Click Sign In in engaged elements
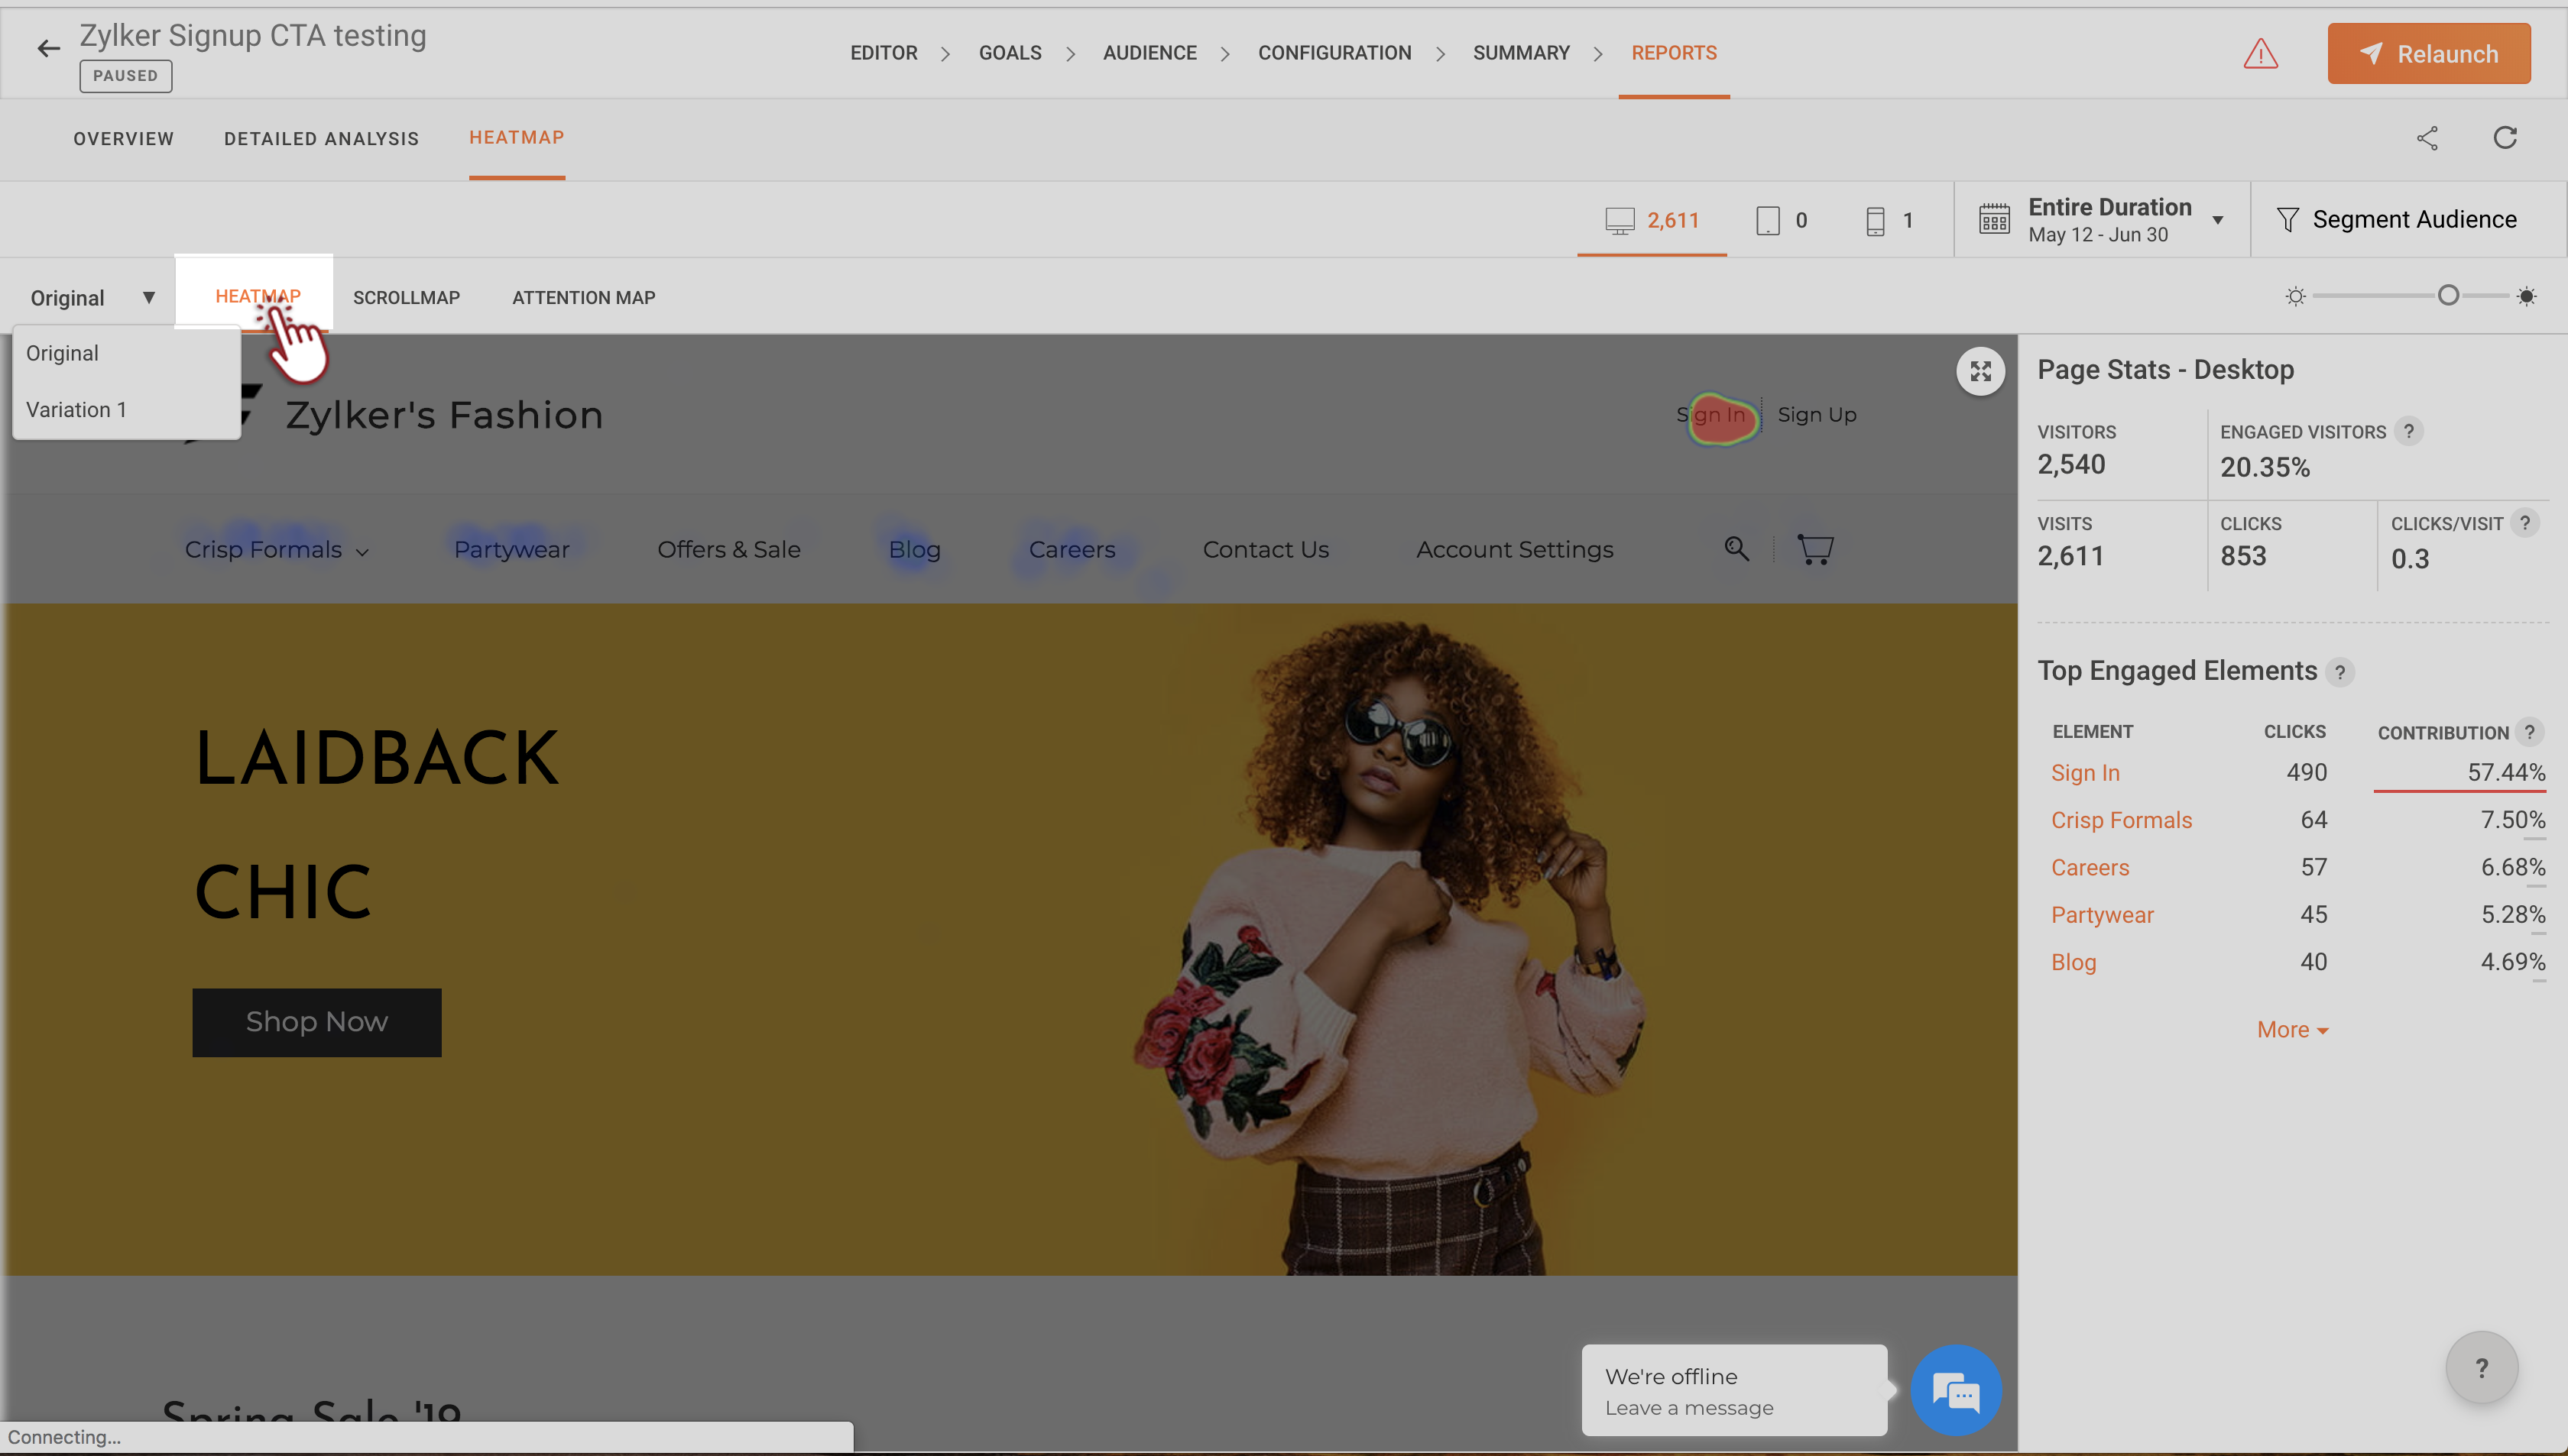 point(2085,773)
